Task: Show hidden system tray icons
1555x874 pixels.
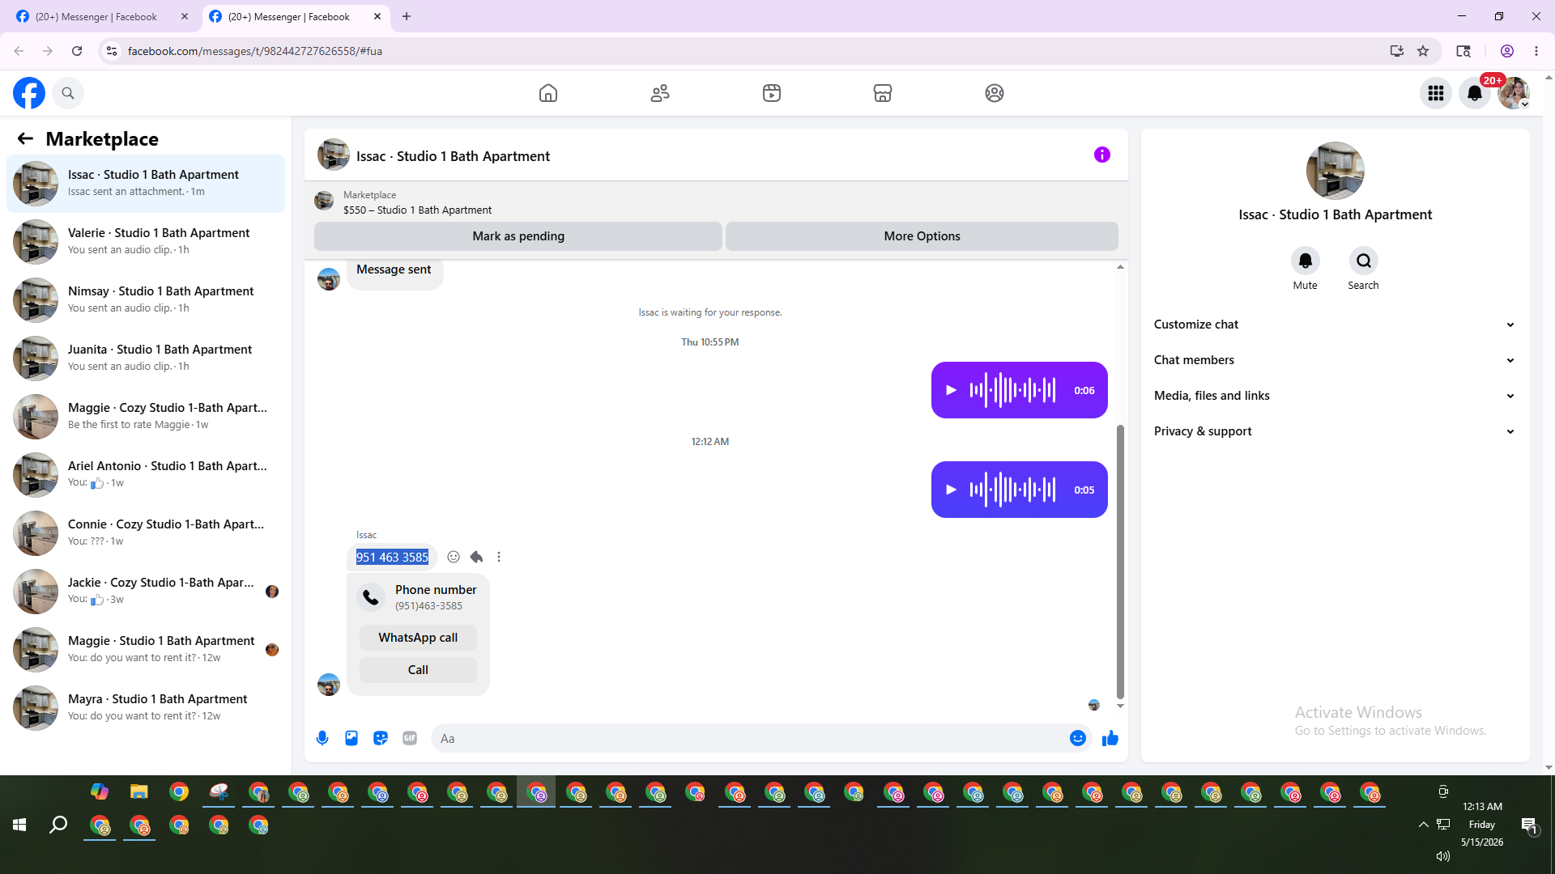Action: point(1423,825)
